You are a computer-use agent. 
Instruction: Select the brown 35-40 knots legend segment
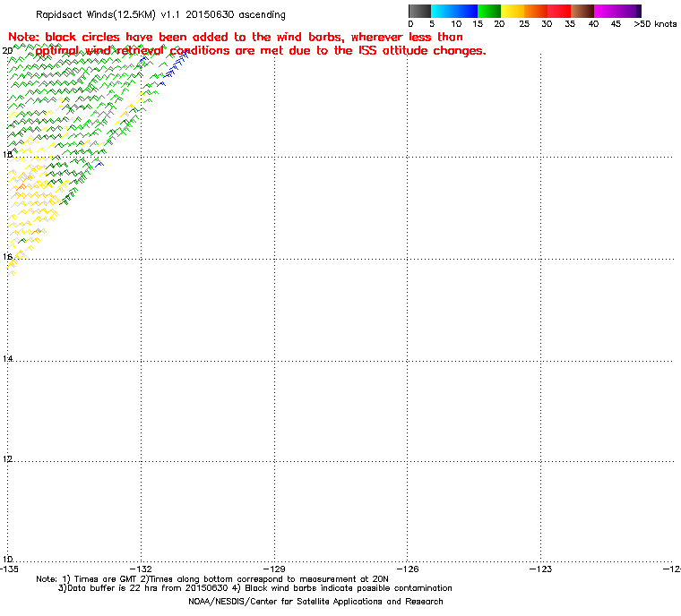582,11
